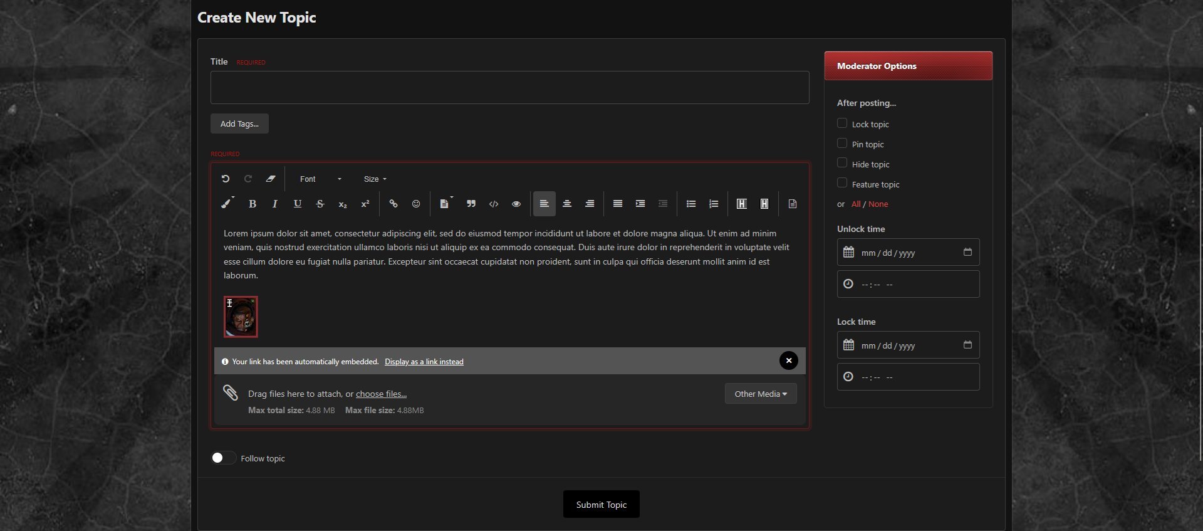The width and height of the screenshot is (1203, 531).
Task: Open the Other Media dropdown
Action: [x=760, y=394]
